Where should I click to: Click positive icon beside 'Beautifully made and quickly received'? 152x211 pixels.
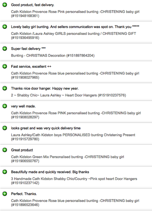pyautogui.click(x=5, y=172)
